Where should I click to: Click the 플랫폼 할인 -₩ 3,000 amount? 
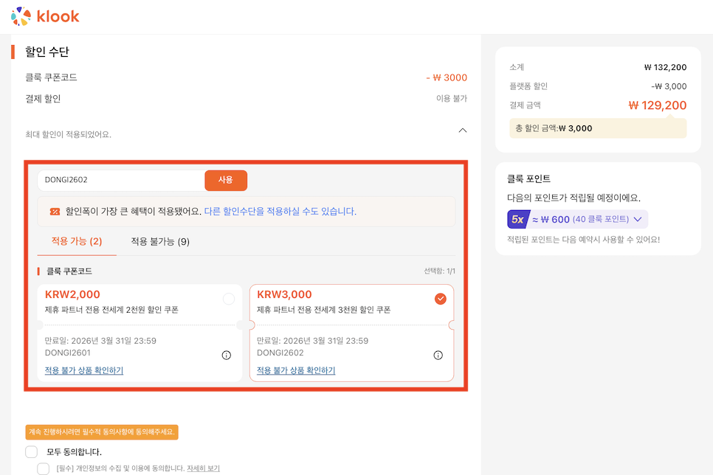point(669,86)
